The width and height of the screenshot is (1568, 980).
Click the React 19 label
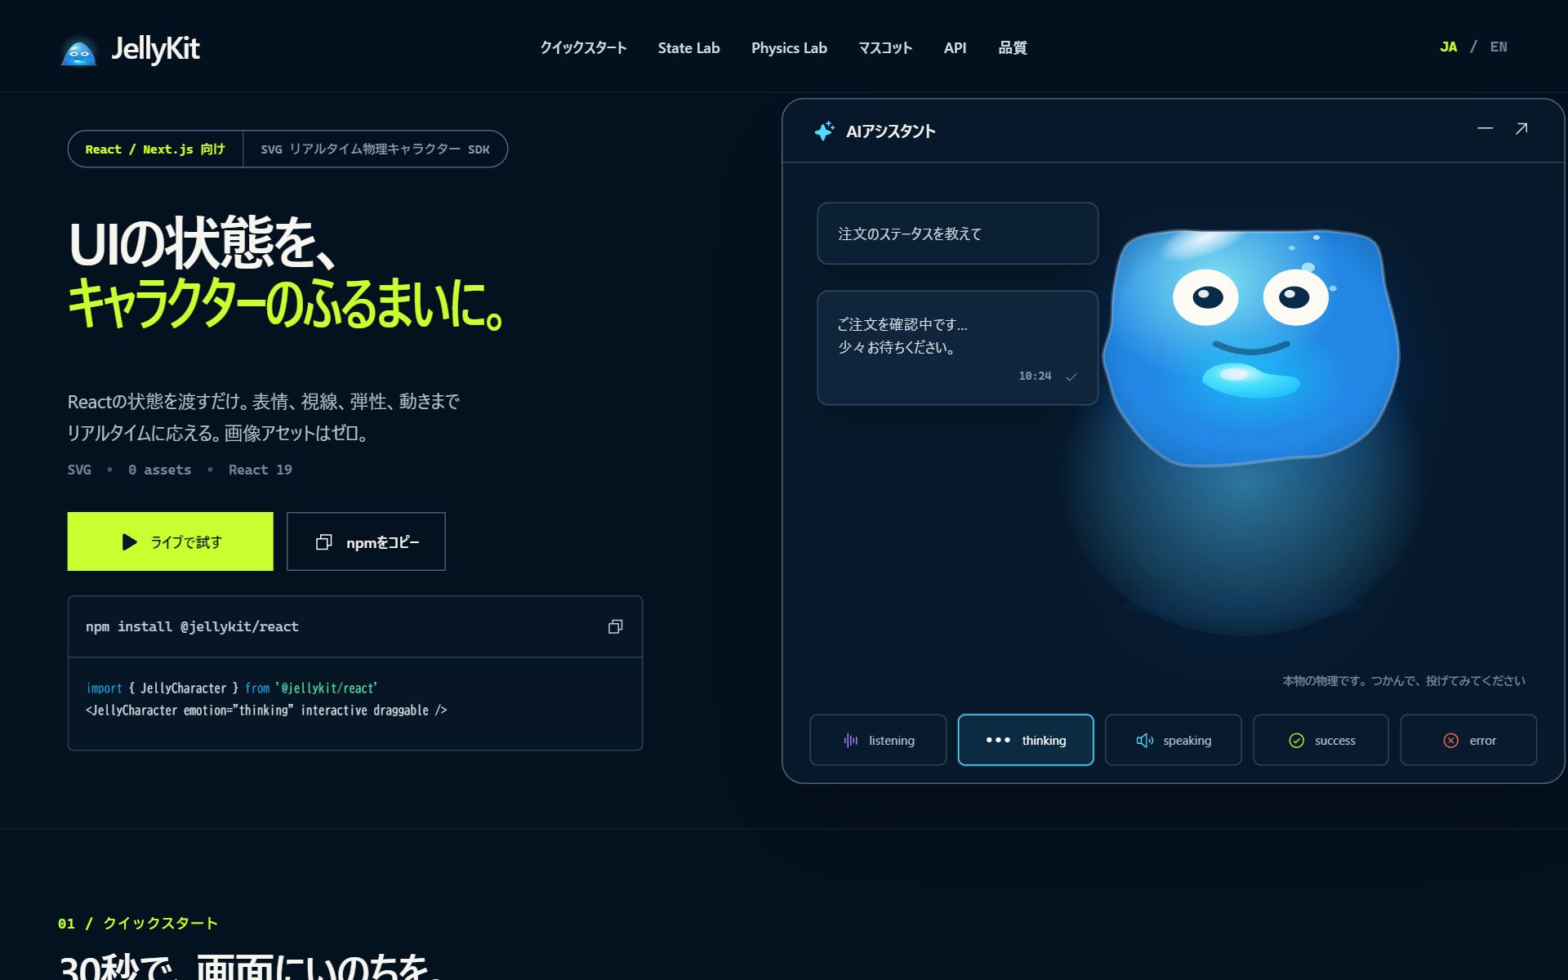tap(260, 470)
